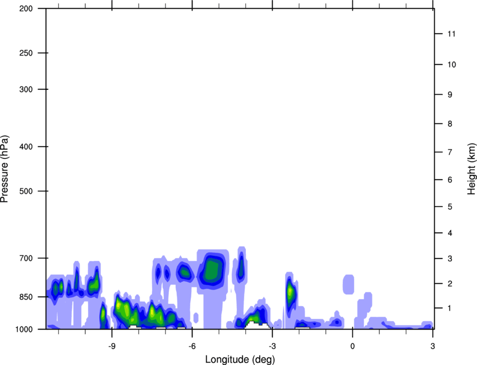Click the 6 km height label

(450, 180)
